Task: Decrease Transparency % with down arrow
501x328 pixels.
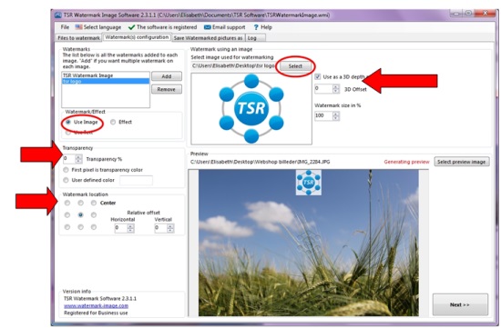Action: click(x=78, y=161)
